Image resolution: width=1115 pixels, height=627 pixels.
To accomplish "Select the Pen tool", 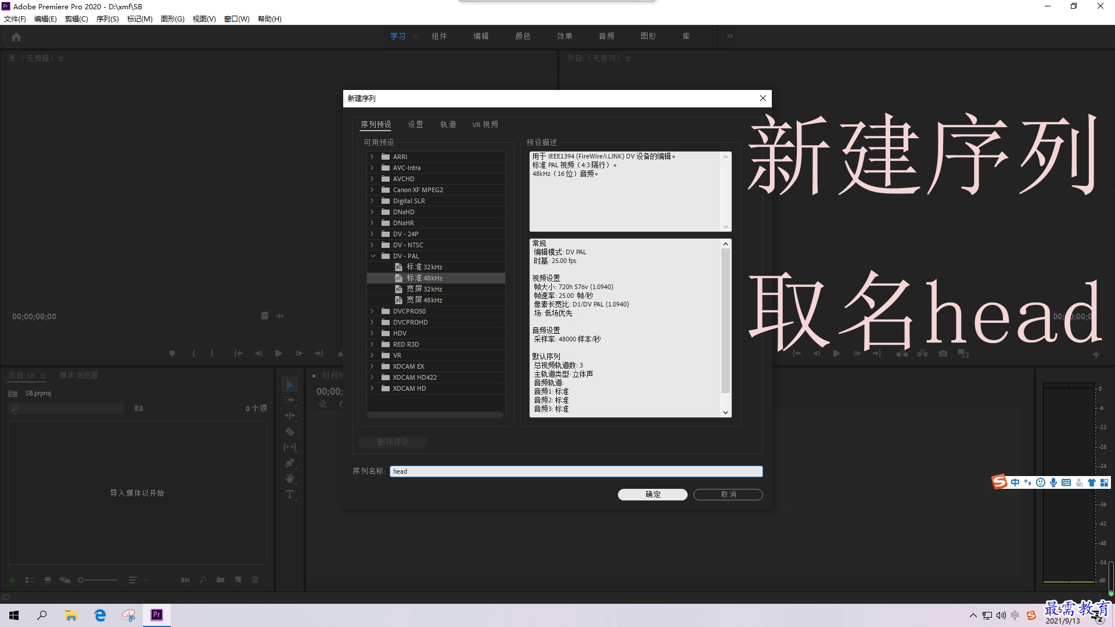I will [x=290, y=463].
